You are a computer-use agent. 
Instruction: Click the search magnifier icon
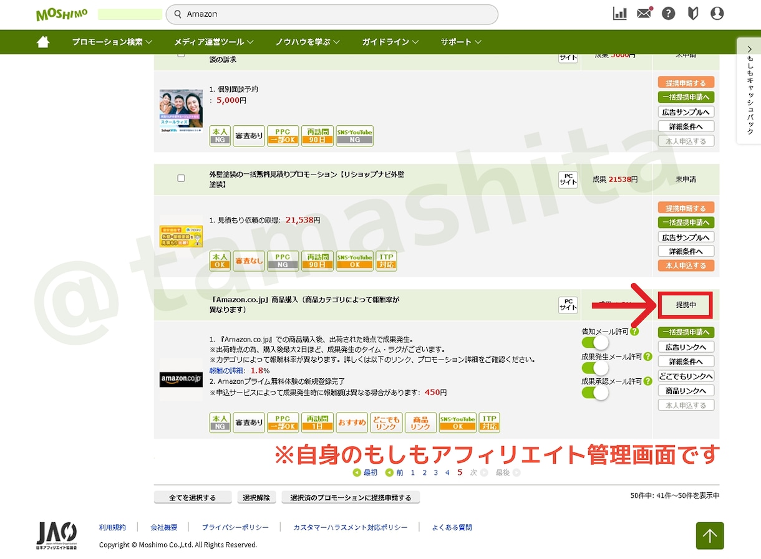tap(178, 14)
